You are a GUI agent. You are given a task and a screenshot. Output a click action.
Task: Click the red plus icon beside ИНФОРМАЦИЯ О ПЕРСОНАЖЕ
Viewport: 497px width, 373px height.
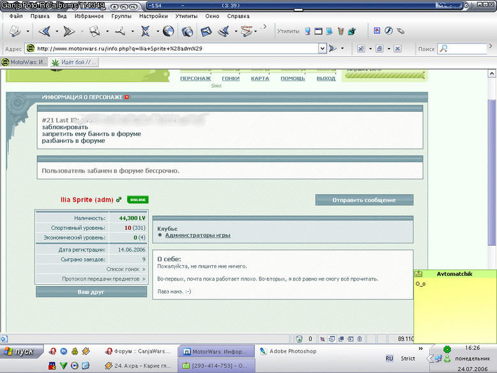coord(126,97)
